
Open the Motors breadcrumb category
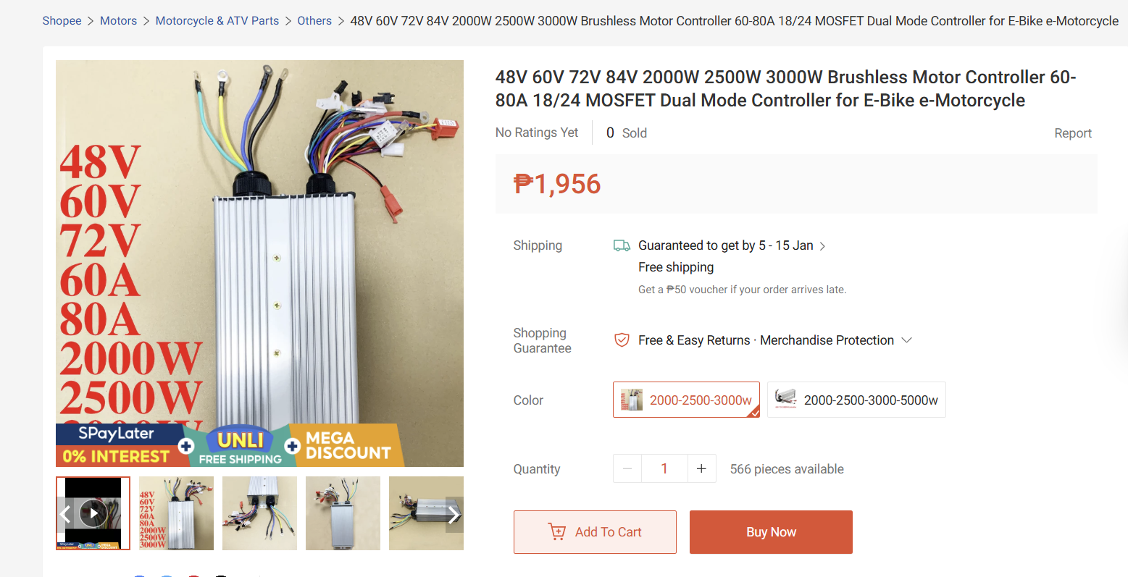point(118,21)
